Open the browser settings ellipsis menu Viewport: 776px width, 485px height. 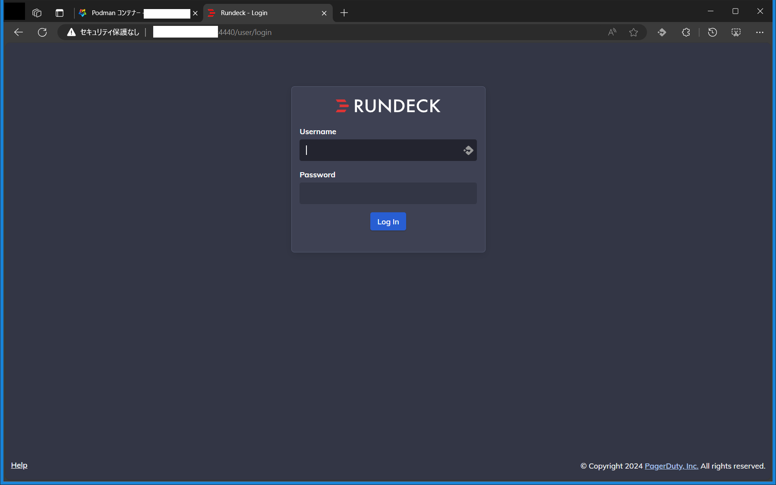(x=760, y=32)
